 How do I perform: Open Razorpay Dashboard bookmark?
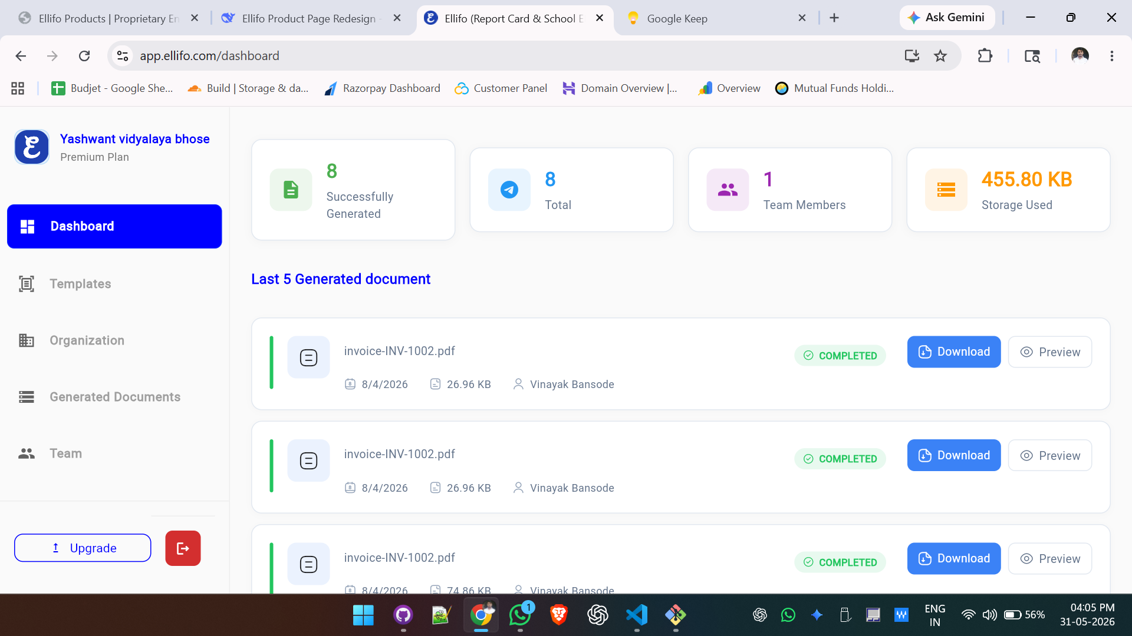coord(382,88)
